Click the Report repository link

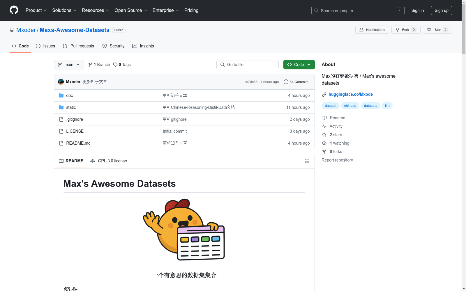(x=337, y=160)
